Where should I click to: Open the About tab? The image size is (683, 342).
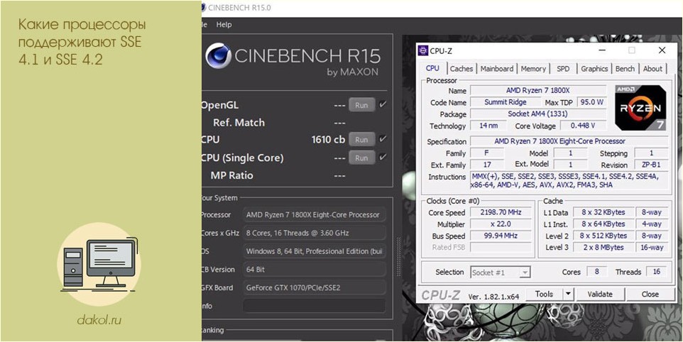pyautogui.click(x=652, y=69)
